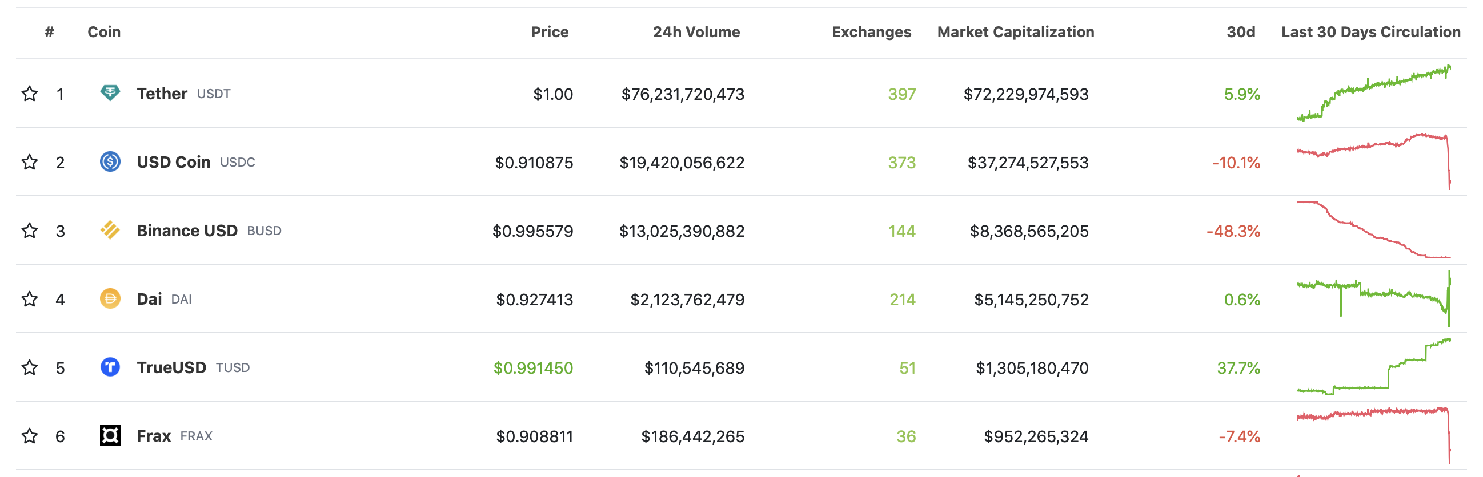Open TrueUSD's 30-day circulation sparkline chart
This screenshot has width=1483, height=477.
coord(1373,367)
